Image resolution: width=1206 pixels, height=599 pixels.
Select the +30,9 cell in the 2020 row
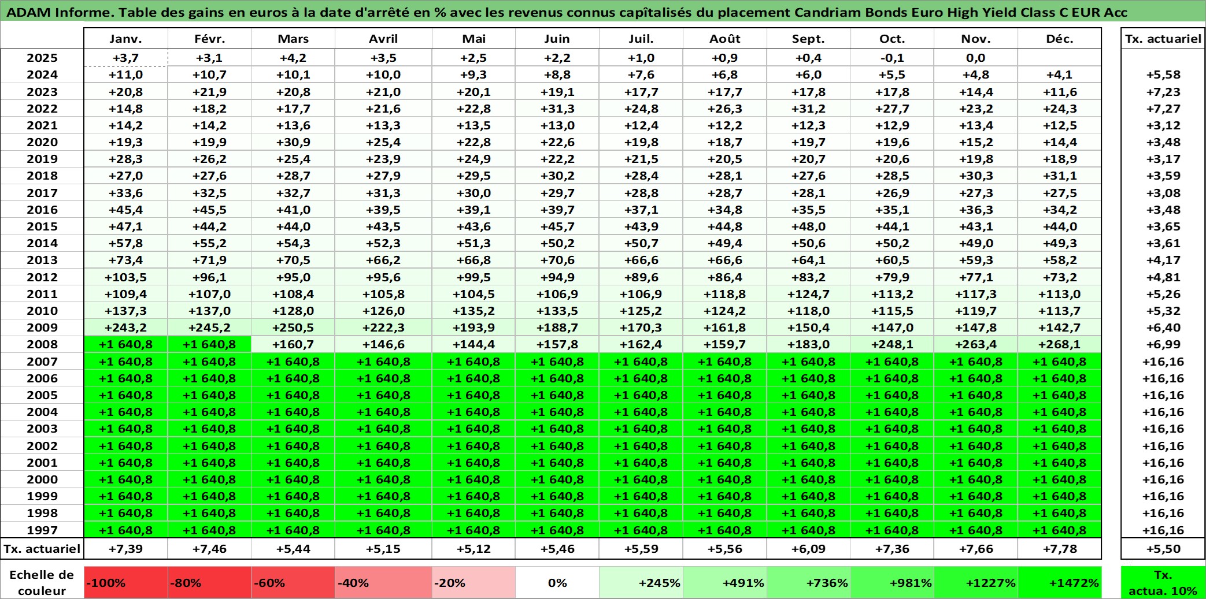[x=293, y=142]
